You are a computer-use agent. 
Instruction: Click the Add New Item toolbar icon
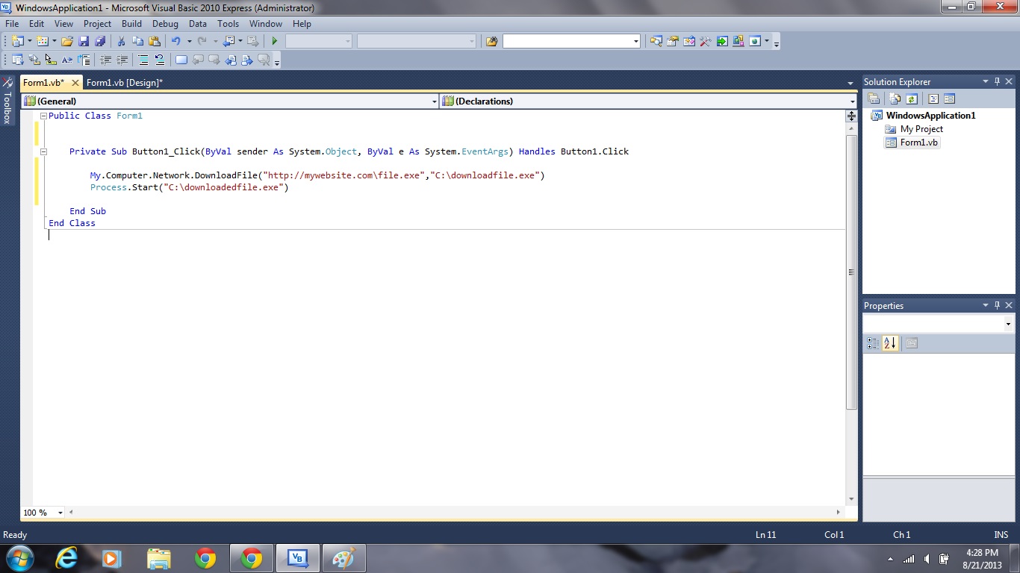coord(42,42)
